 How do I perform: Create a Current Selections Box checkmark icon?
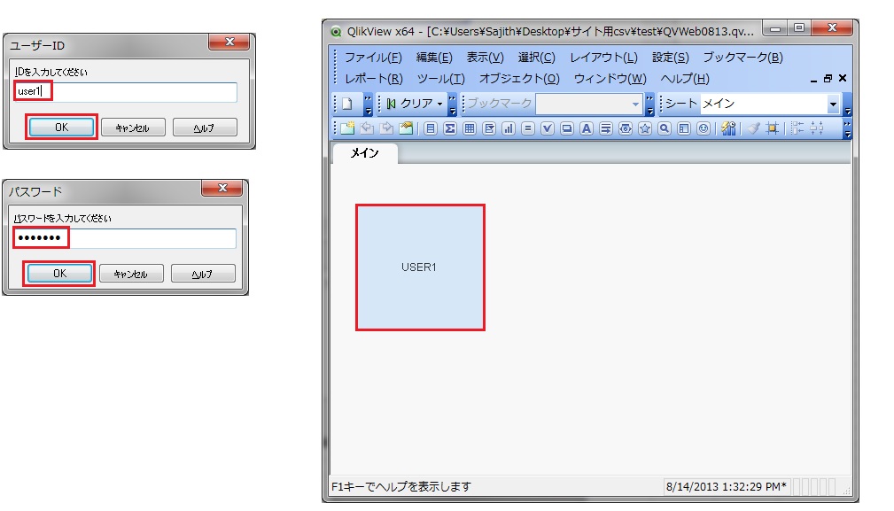(x=548, y=128)
